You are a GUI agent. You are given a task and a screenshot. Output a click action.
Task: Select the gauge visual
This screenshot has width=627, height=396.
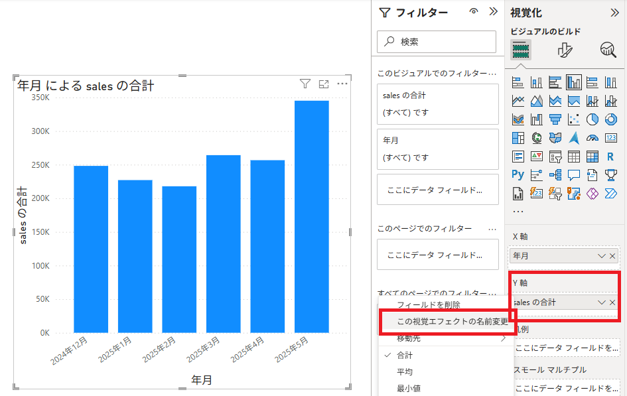coord(592,138)
